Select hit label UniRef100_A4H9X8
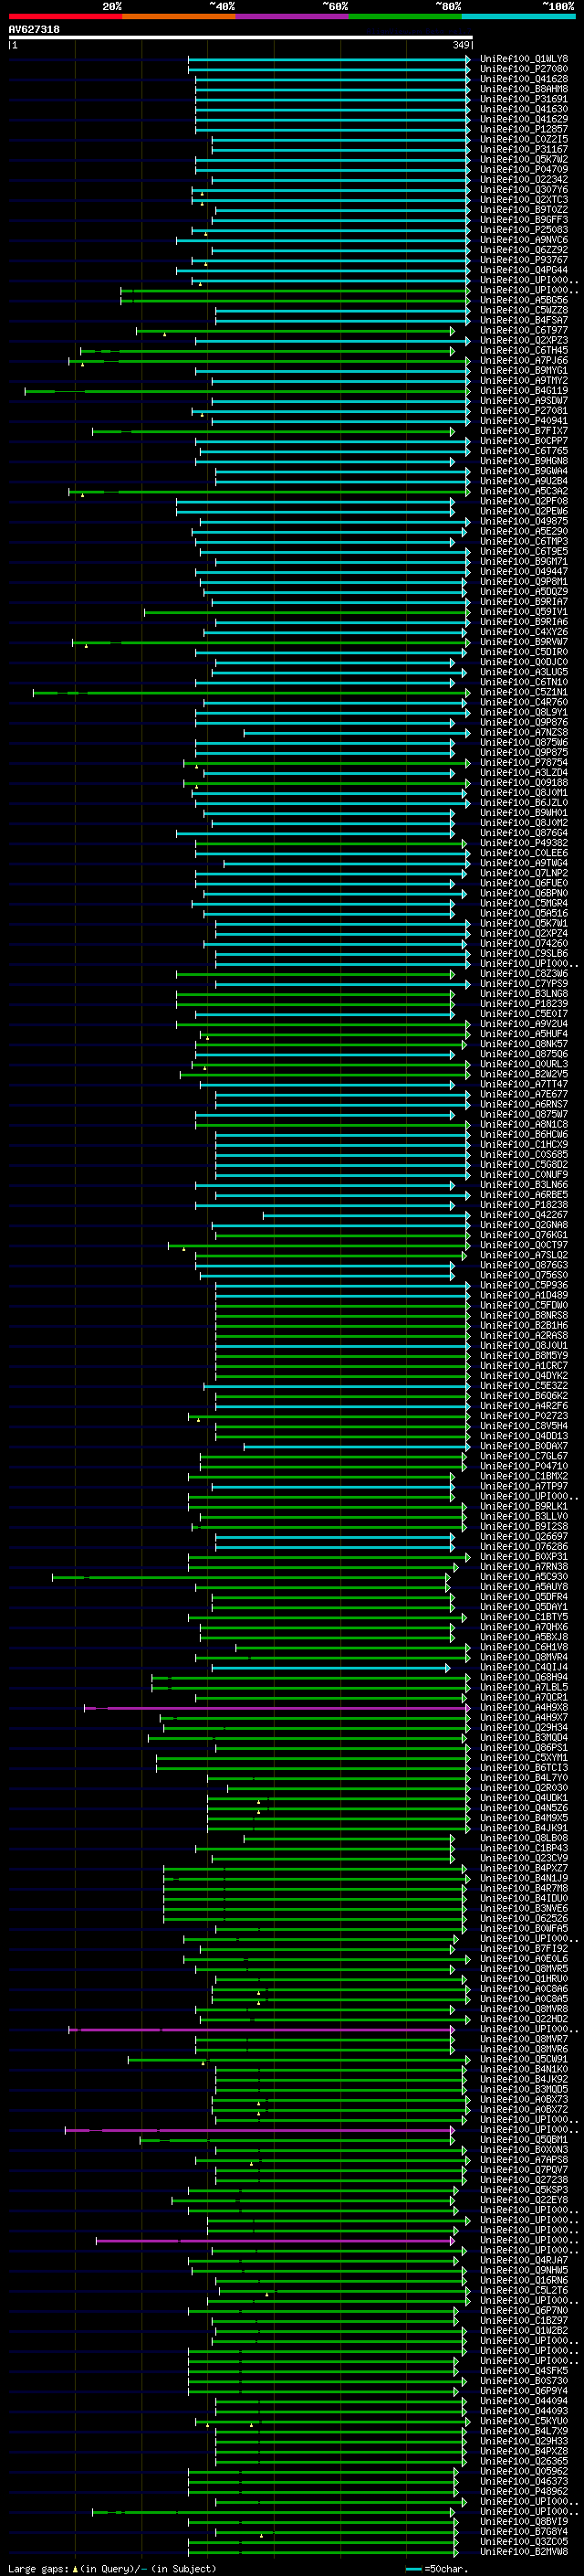584x2576 pixels. 524,1708
